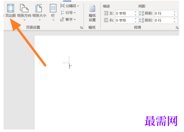Decrease 段前 spacing with down arrow
184x132 pixels.
coord(175,15)
